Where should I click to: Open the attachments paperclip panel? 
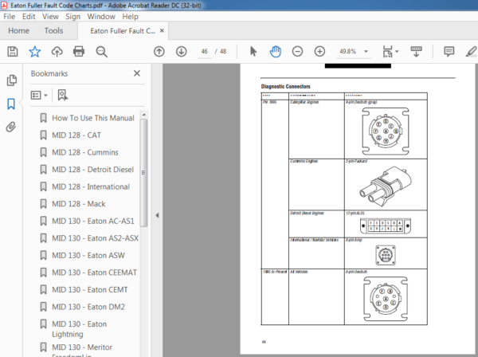tap(11, 127)
